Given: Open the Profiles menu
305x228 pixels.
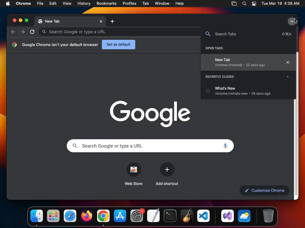Looking at the screenshot, I should point(130,3).
